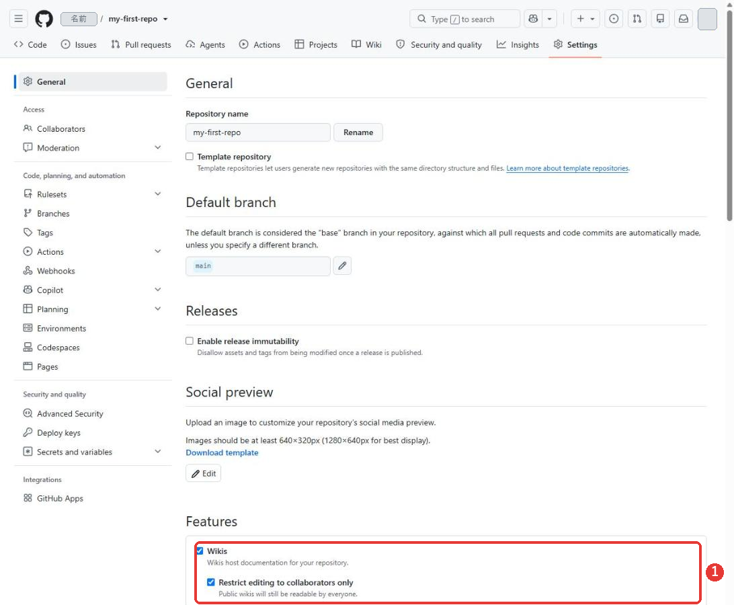Expand the Copilot section chevron
This screenshot has width=734, height=605.
(158, 290)
